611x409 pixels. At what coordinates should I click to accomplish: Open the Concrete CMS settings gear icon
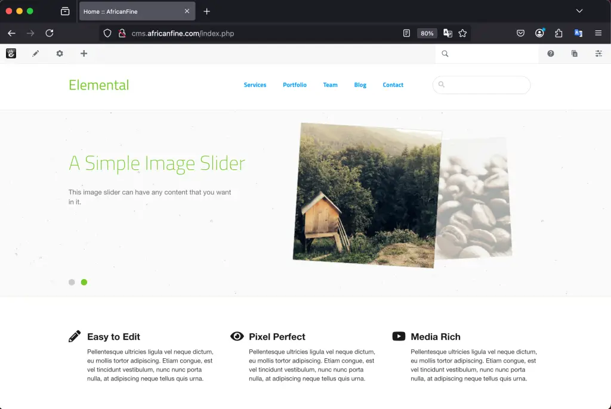[59, 53]
